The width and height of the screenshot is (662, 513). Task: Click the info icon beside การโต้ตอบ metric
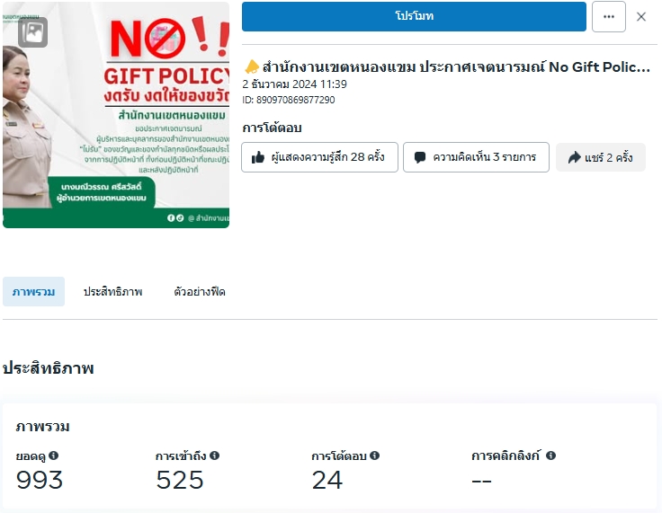(x=374, y=456)
